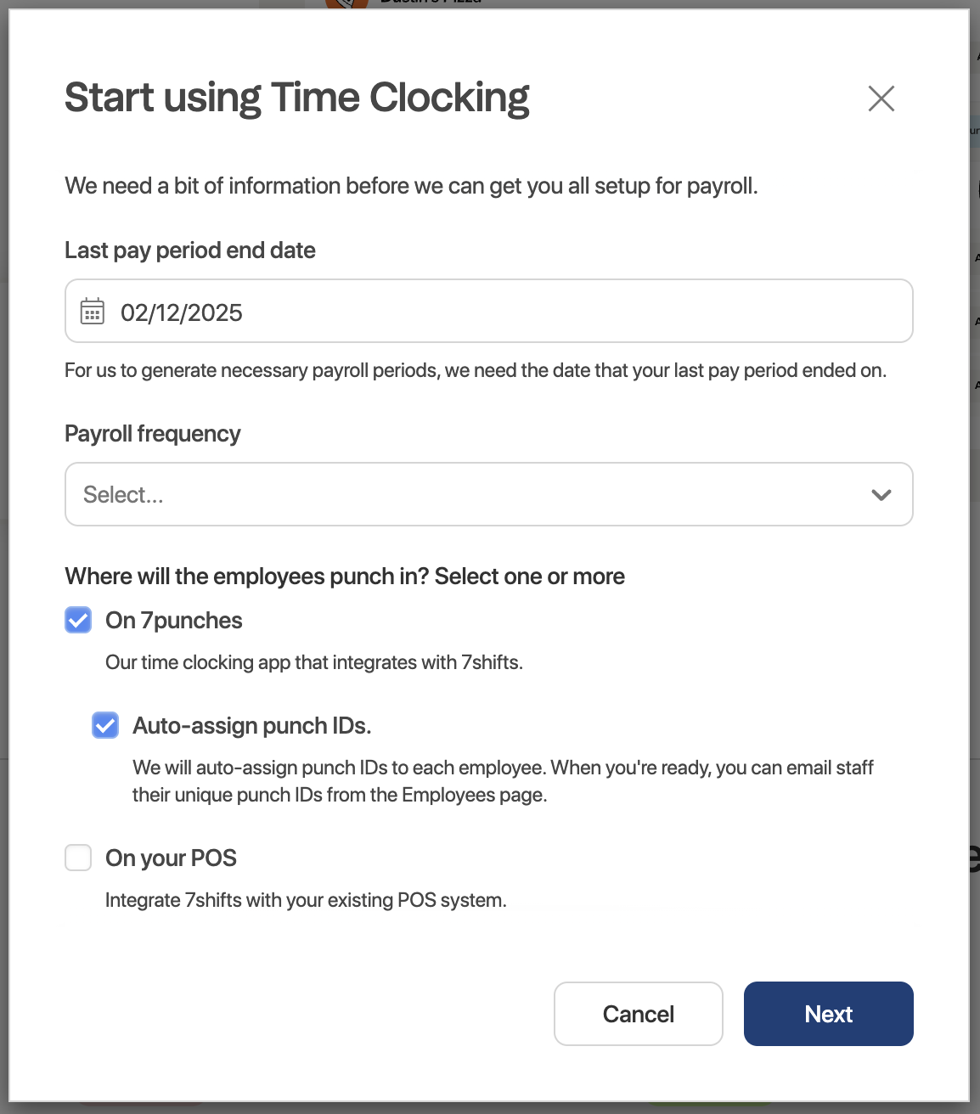
Task: Proceed with the Next button
Action: [829, 1014]
